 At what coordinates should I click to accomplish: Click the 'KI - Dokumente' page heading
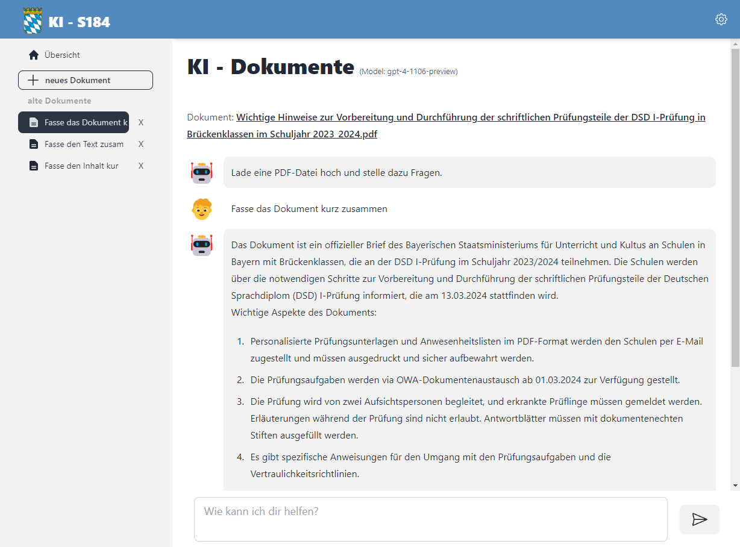(271, 66)
